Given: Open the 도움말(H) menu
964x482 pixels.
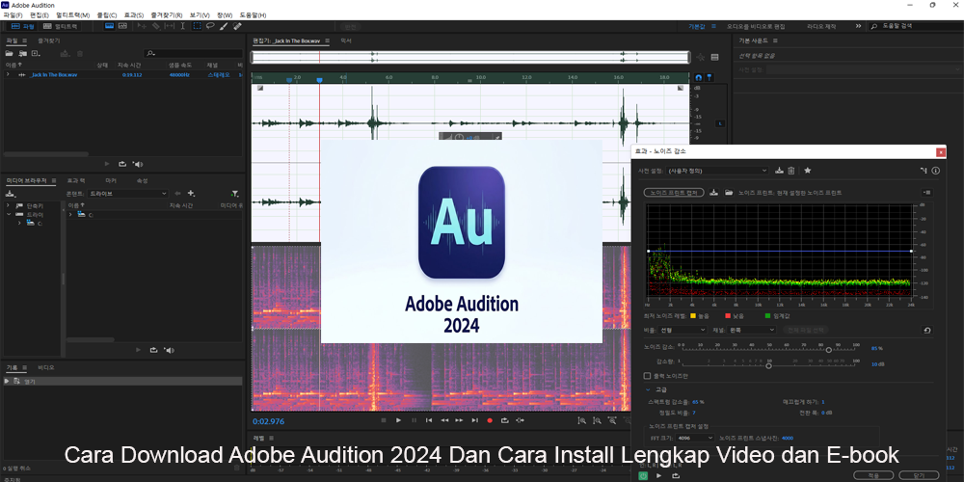Looking at the screenshot, I should (253, 14).
